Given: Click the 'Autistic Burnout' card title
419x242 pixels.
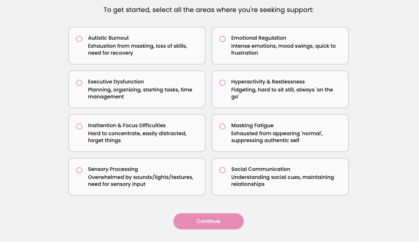Looking at the screenshot, I should (108, 38).
